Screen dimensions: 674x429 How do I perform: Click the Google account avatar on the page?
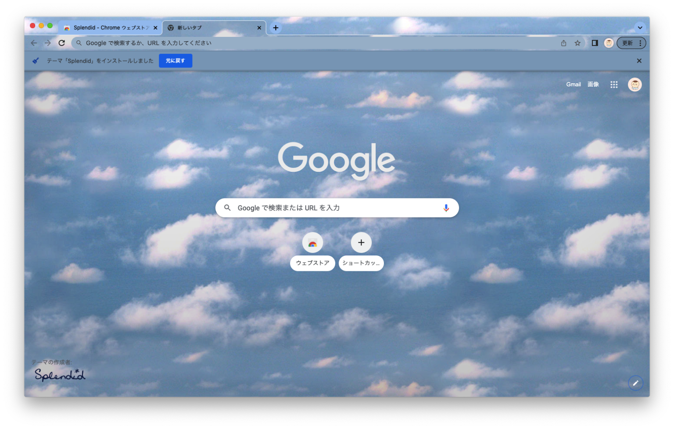[634, 84]
